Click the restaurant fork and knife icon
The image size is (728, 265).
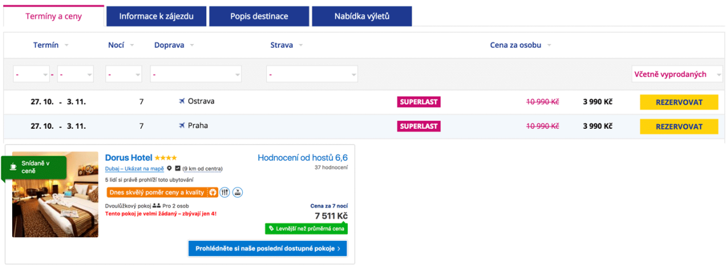pos(224,192)
